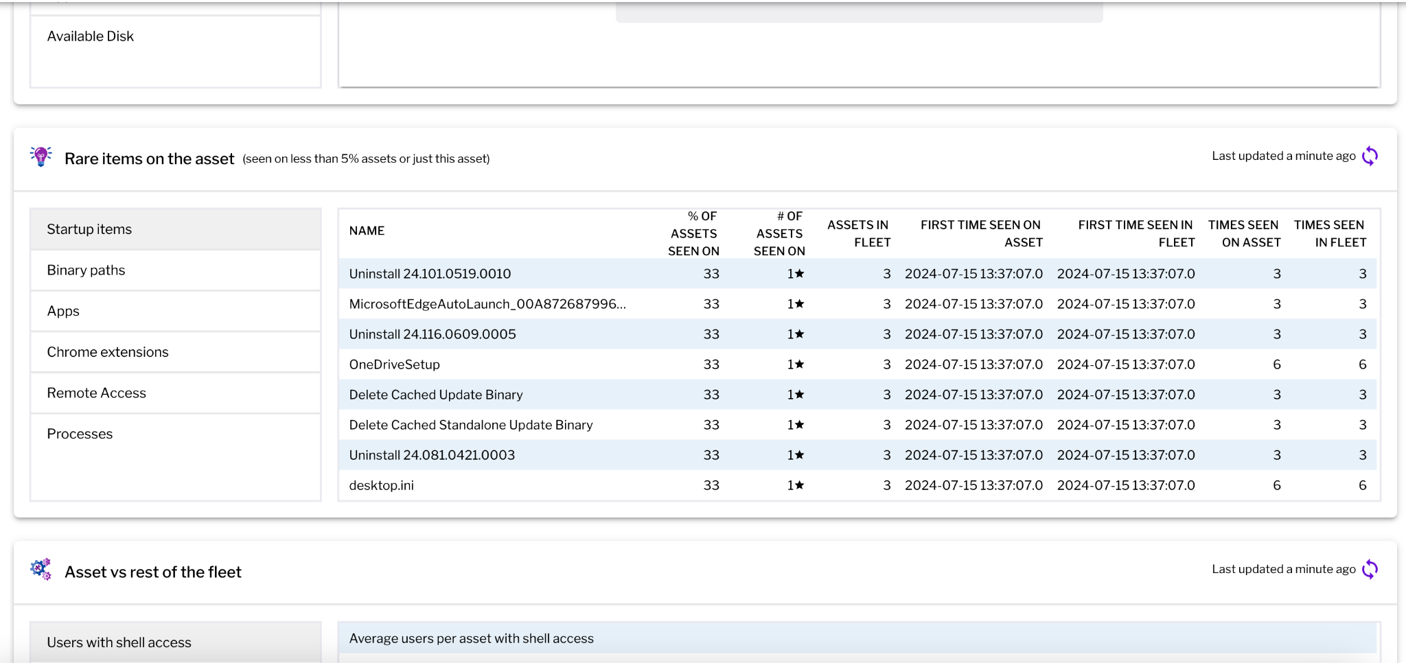Image resolution: width=1406 pixels, height=663 pixels.
Task: Select the Apps tab
Action: coord(176,311)
